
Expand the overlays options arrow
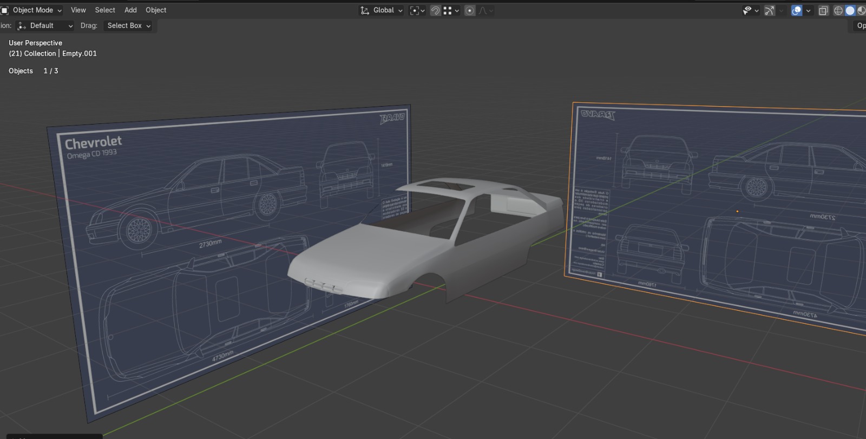click(808, 10)
